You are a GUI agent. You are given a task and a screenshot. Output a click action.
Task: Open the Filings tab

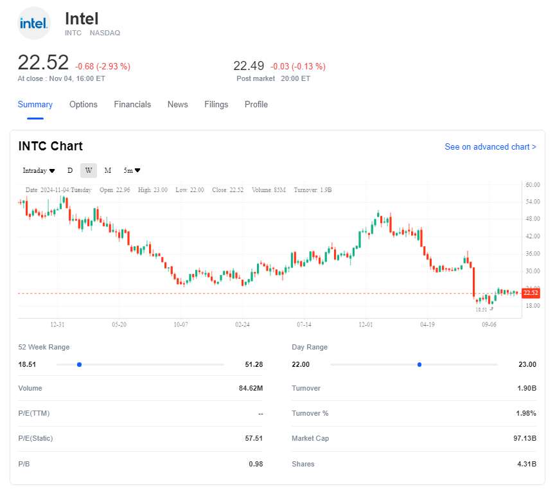point(216,105)
